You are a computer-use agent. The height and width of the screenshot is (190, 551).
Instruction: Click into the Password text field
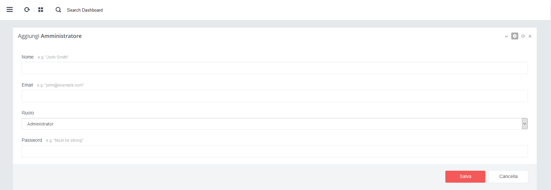[x=275, y=151]
